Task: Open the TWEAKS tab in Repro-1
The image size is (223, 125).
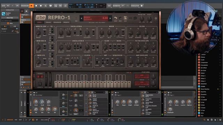Action: [48, 22]
